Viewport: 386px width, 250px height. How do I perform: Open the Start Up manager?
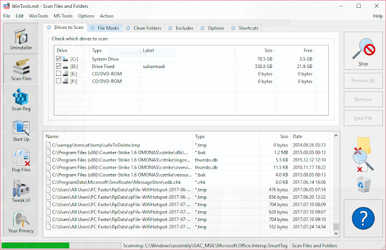21,130
